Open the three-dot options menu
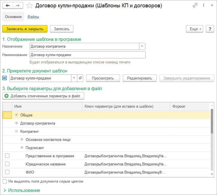This screenshot has width=217, height=195. click(203, 5)
